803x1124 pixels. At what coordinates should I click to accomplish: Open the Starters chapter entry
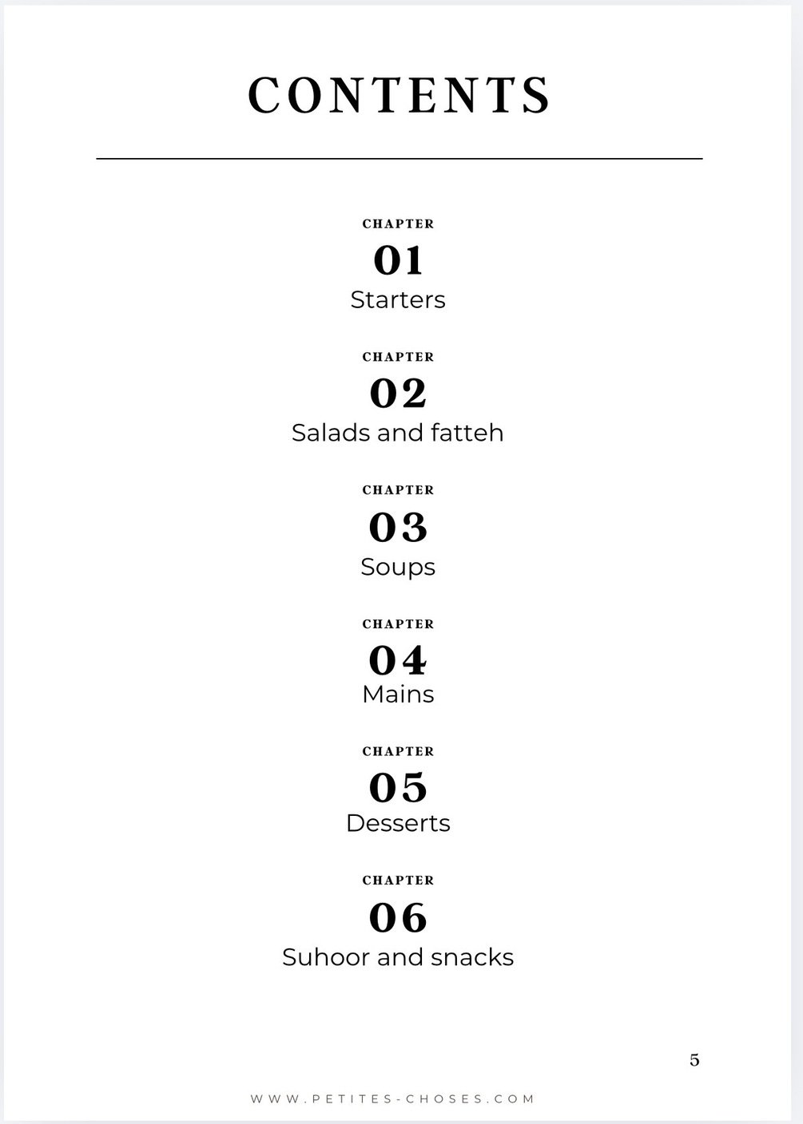click(398, 300)
